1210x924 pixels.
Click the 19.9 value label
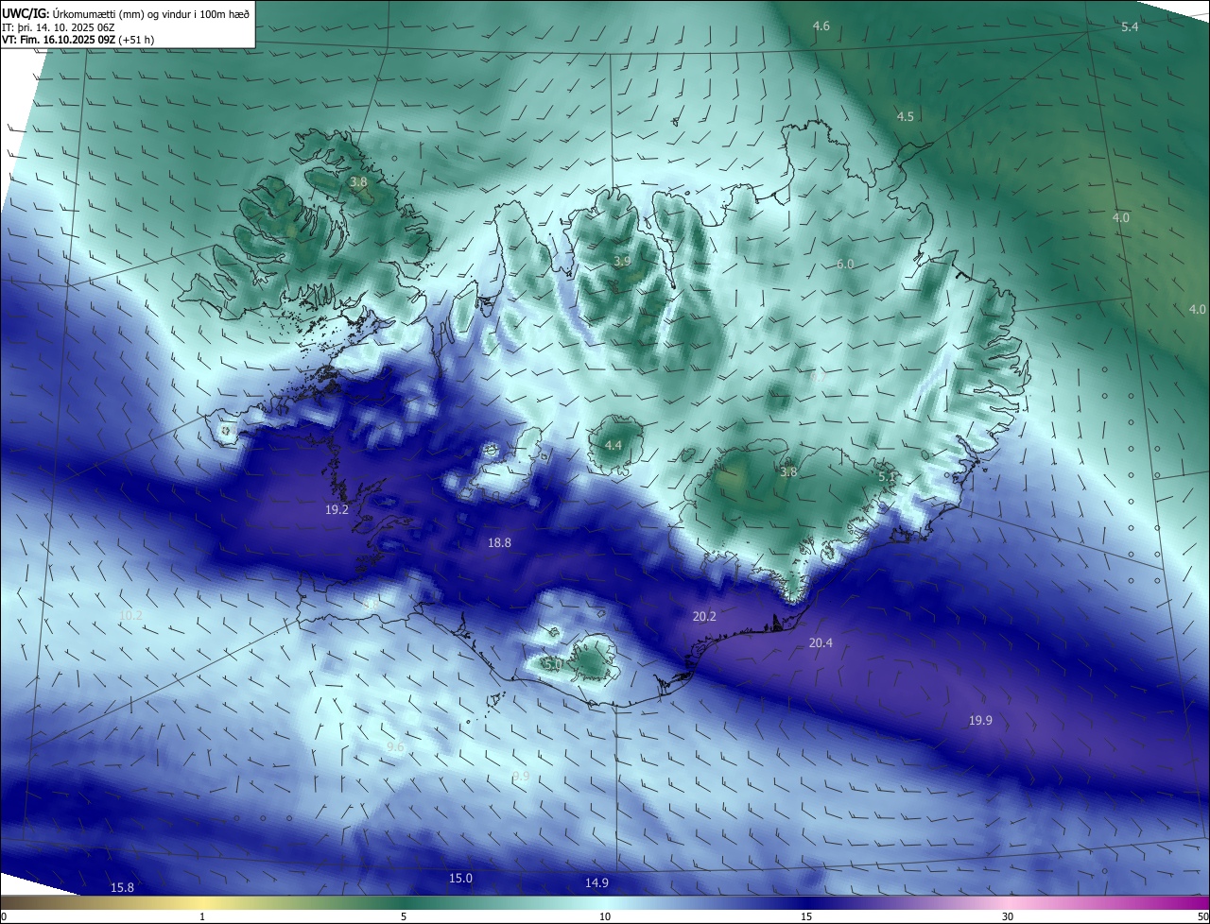[980, 720]
